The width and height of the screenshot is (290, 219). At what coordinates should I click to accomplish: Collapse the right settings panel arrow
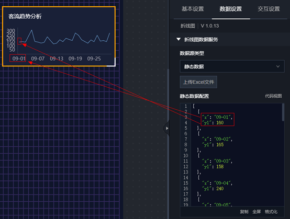tap(166, 128)
